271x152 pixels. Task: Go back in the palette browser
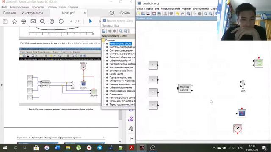click(x=110, y=31)
